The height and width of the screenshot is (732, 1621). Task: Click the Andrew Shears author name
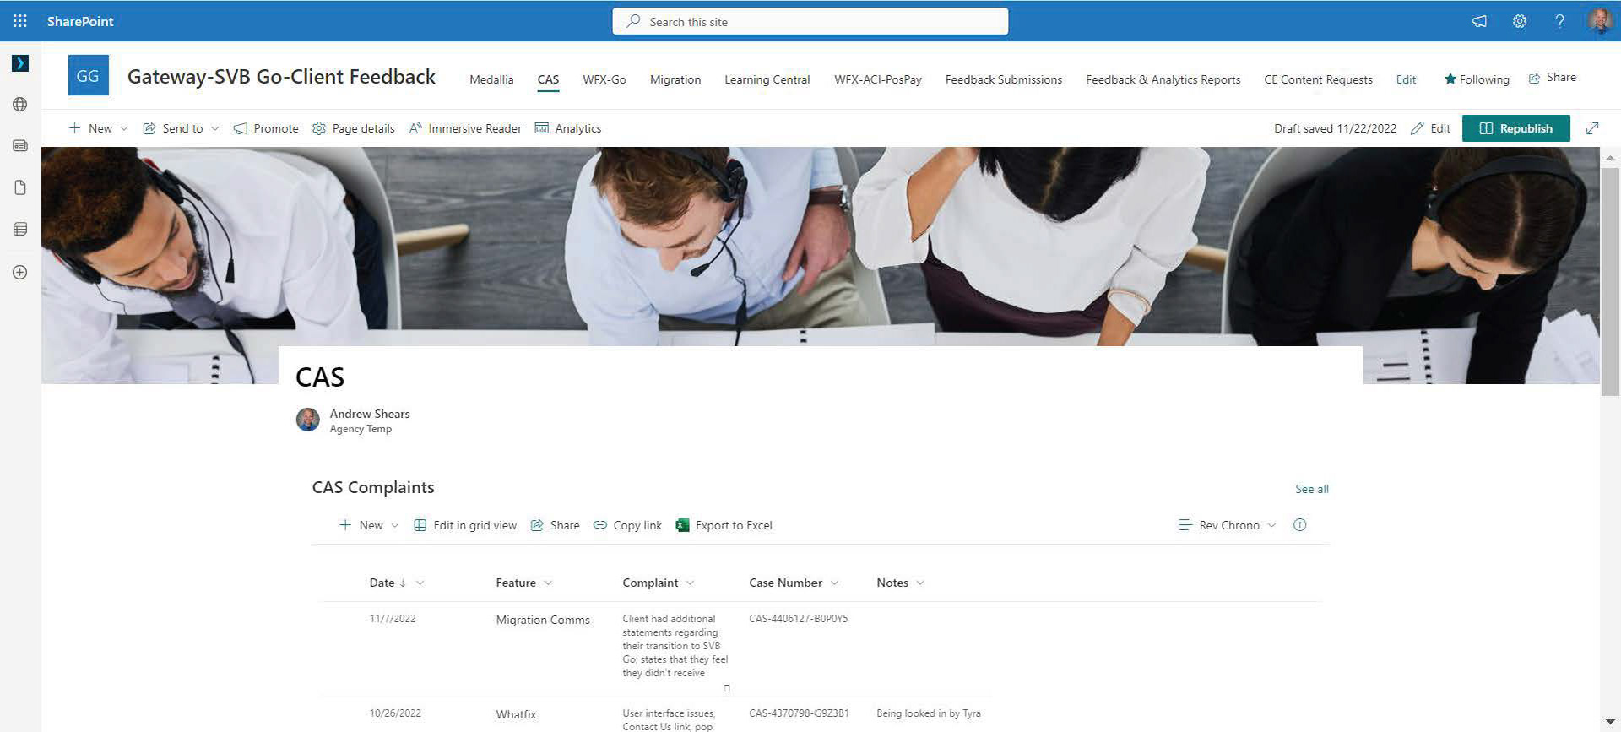(370, 414)
